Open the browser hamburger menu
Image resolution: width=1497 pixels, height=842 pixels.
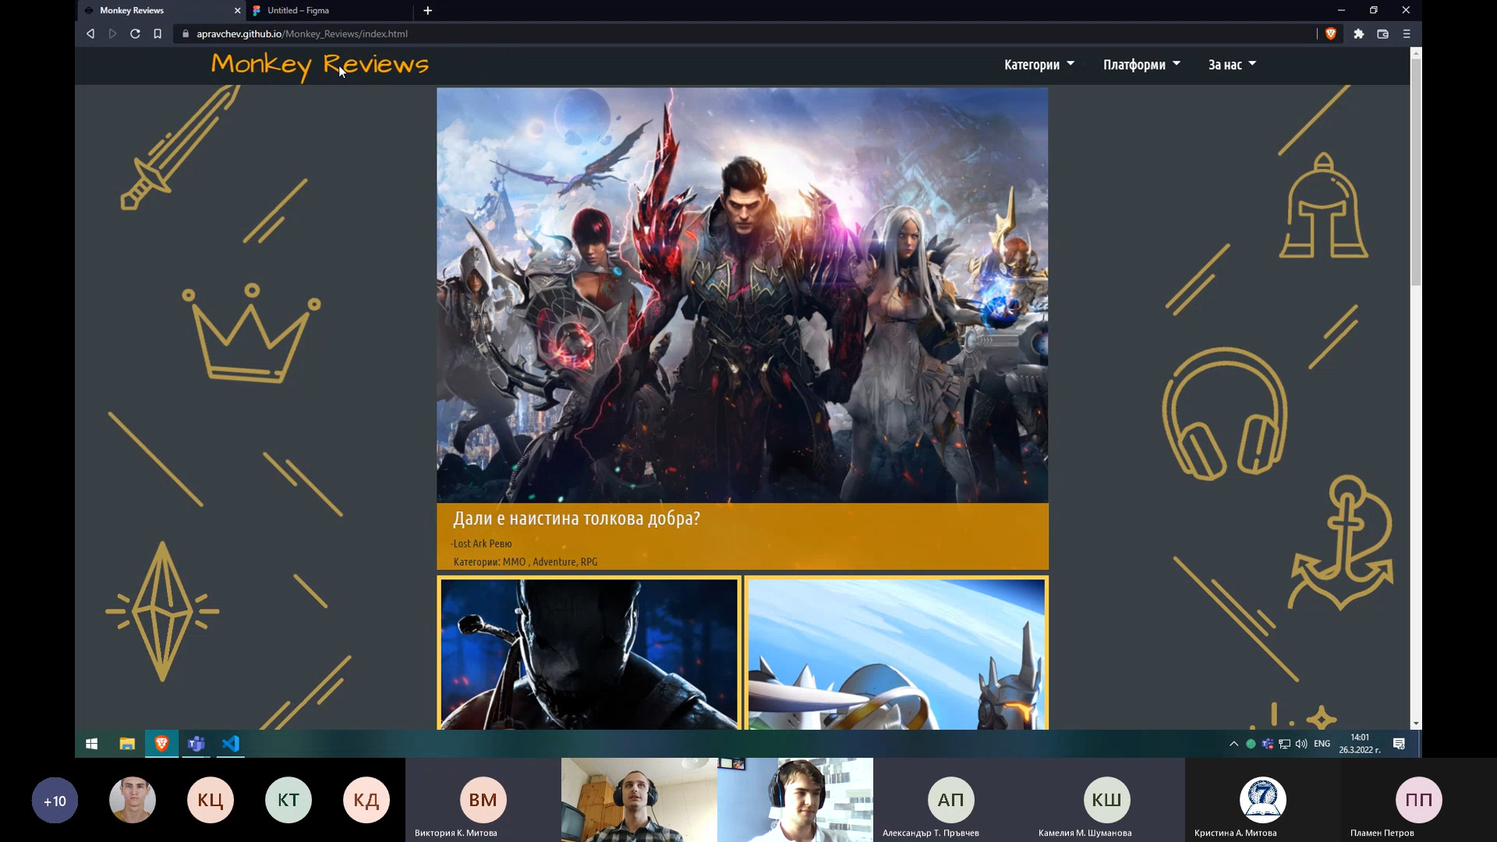(1407, 34)
